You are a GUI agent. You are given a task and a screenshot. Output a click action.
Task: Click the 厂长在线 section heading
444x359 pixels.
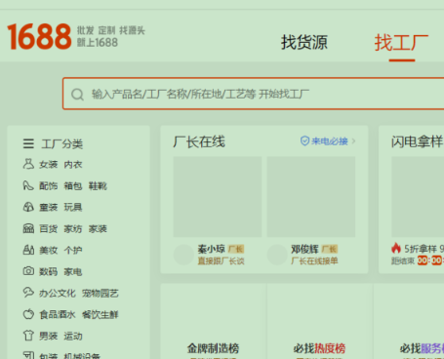pos(199,141)
